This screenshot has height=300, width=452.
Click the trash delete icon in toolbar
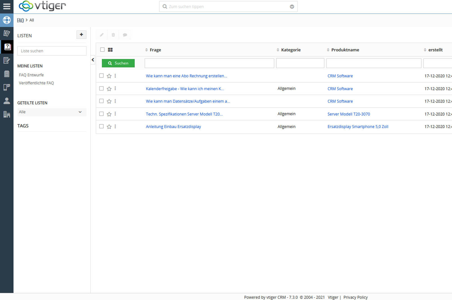click(x=113, y=35)
